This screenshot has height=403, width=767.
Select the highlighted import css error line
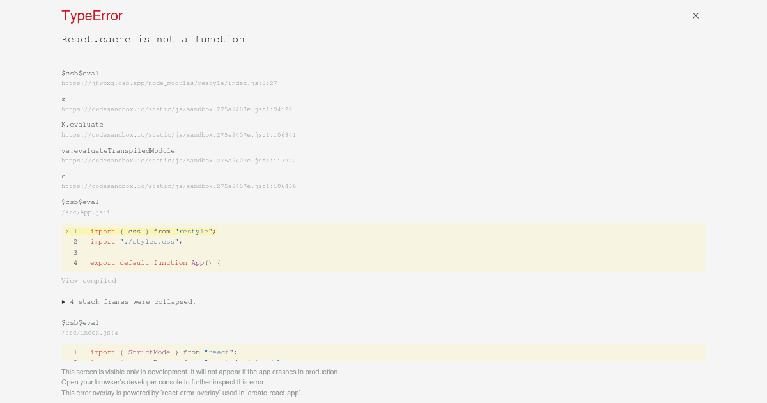(x=141, y=231)
